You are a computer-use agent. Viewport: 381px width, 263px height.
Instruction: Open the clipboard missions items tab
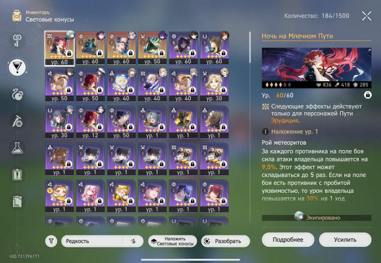[17, 175]
